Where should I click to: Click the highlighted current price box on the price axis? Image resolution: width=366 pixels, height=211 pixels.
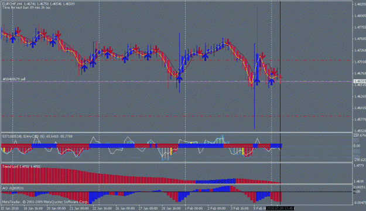360,81
